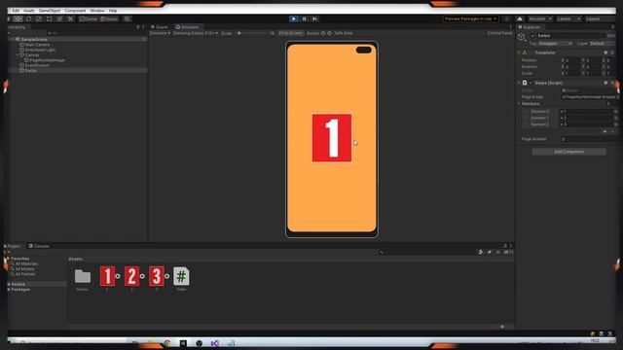
Task: Open object picker for Element 2
Action: pyautogui.click(x=615, y=124)
